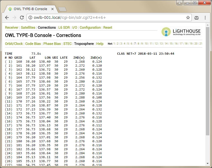Go to the Satellites page
The height and width of the screenshot is (168, 212).
click(28, 28)
